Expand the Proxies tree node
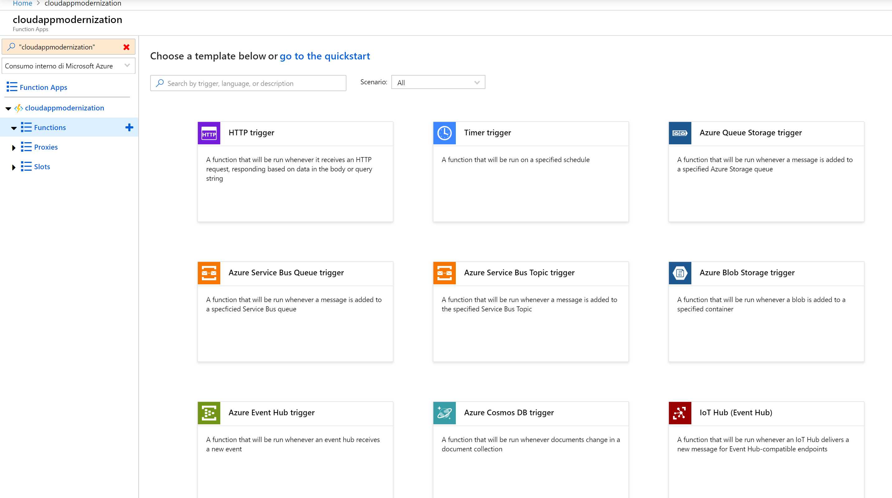The height and width of the screenshot is (498, 892). 14,147
